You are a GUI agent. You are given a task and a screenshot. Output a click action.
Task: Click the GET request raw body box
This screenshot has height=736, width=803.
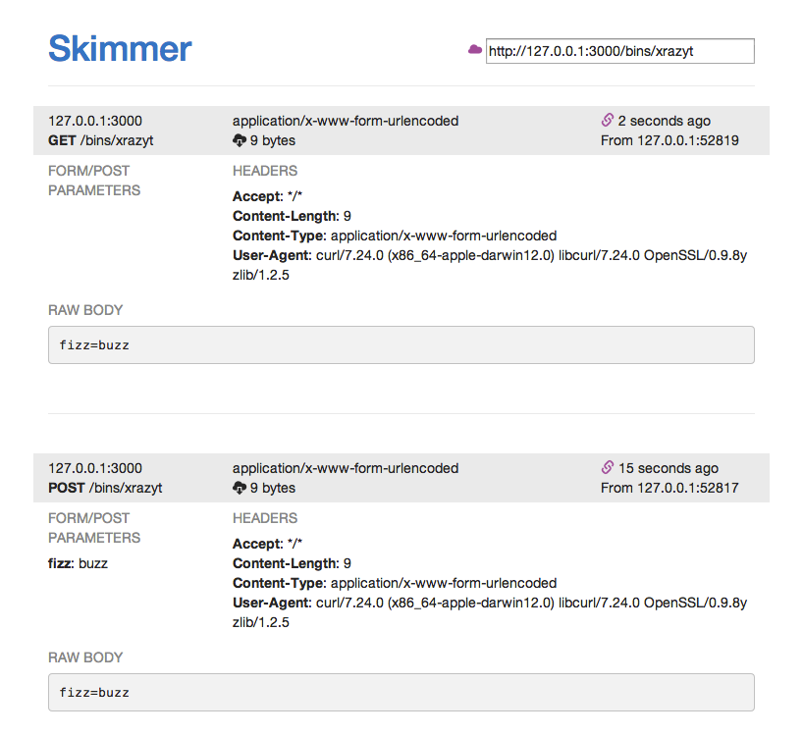401,345
